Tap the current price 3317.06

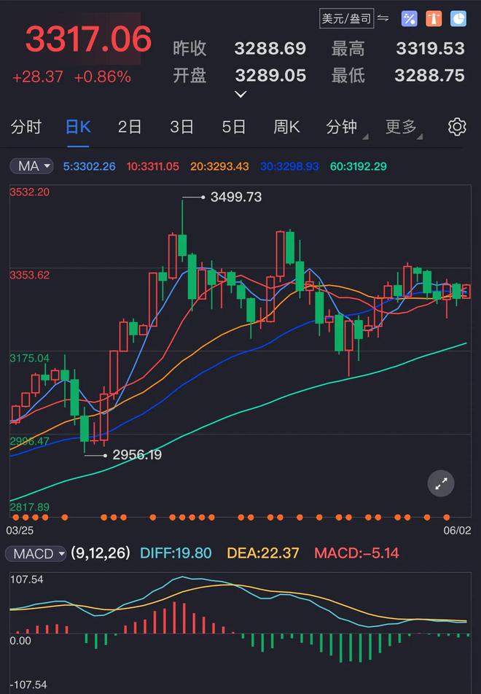click(88, 39)
